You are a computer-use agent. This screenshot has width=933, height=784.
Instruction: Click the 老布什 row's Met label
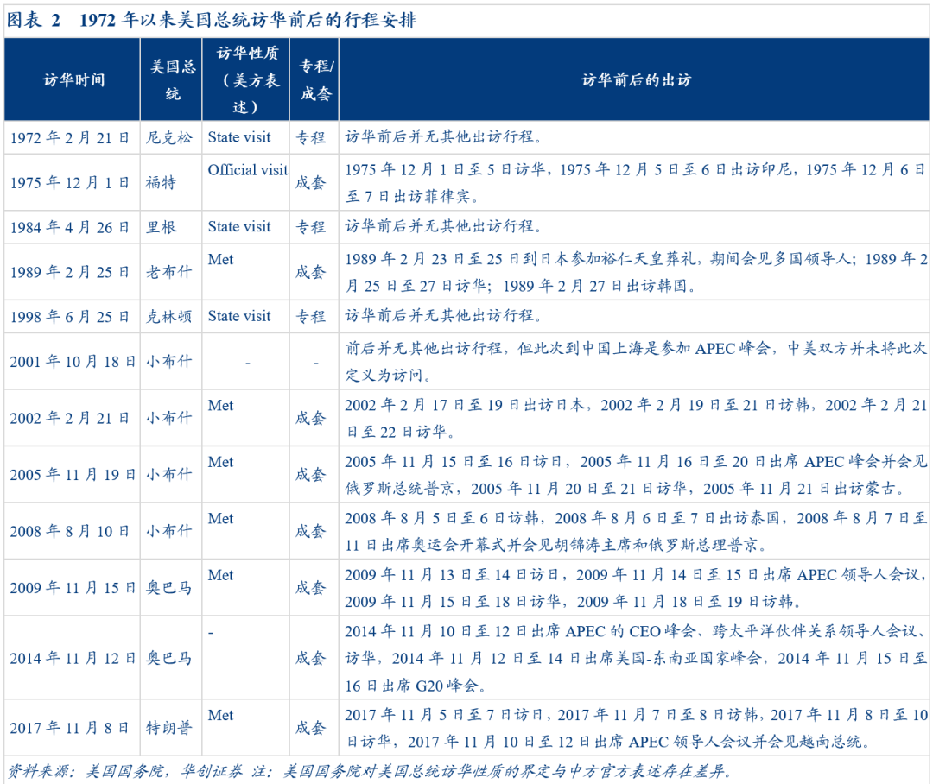pyautogui.click(x=219, y=259)
